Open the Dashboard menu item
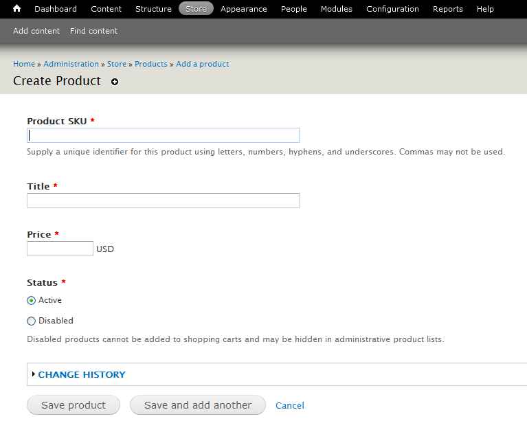 pos(56,9)
